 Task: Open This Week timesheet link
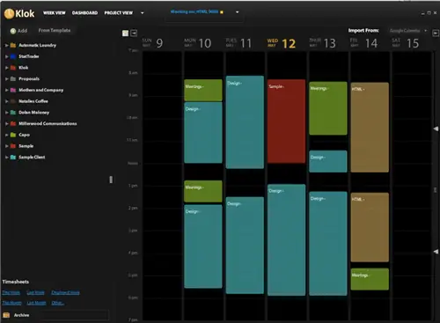coord(11,292)
